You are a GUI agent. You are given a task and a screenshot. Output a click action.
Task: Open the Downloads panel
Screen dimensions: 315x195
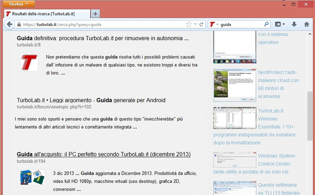[294, 24]
